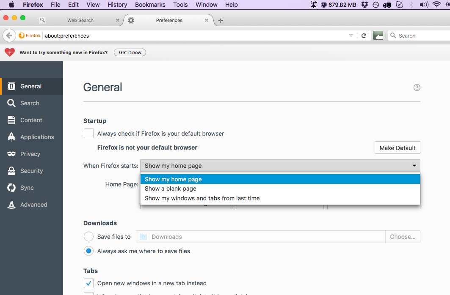Open Applications preferences via rocket icon
This screenshot has width=450, height=295.
point(11,137)
